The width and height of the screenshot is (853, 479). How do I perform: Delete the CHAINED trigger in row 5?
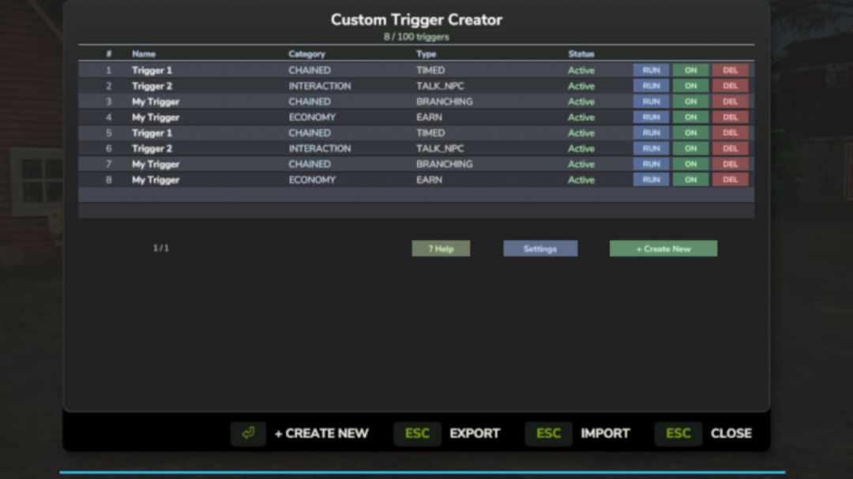click(x=731, y=133)
